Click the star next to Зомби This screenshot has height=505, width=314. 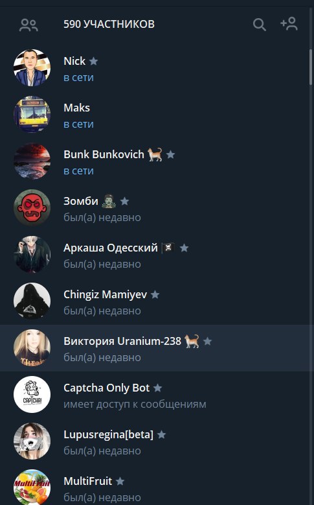tap(124, 202)
